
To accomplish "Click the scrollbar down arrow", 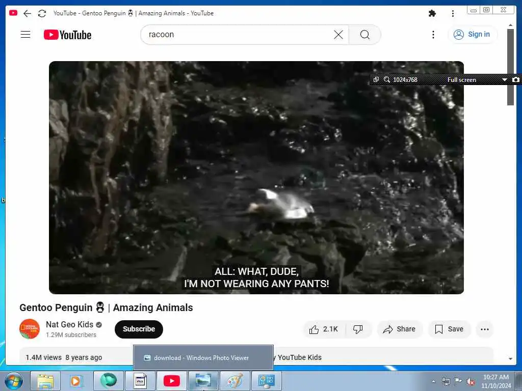I will coord(510,359).
